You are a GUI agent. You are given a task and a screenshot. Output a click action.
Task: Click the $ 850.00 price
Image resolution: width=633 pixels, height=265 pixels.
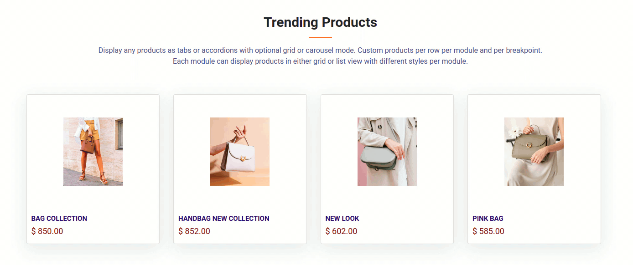pyautogui.click(x=47, y=231)
